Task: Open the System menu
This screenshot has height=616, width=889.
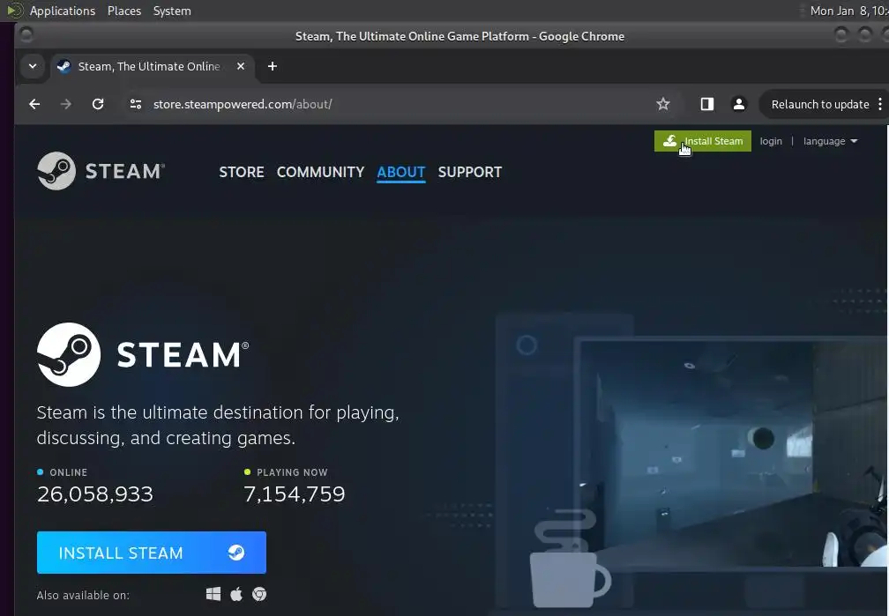Action: [172, 11]
